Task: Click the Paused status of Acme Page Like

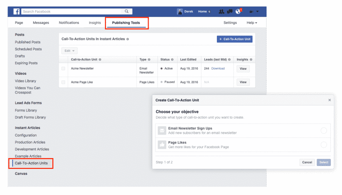Action: [x=168, y=82]
